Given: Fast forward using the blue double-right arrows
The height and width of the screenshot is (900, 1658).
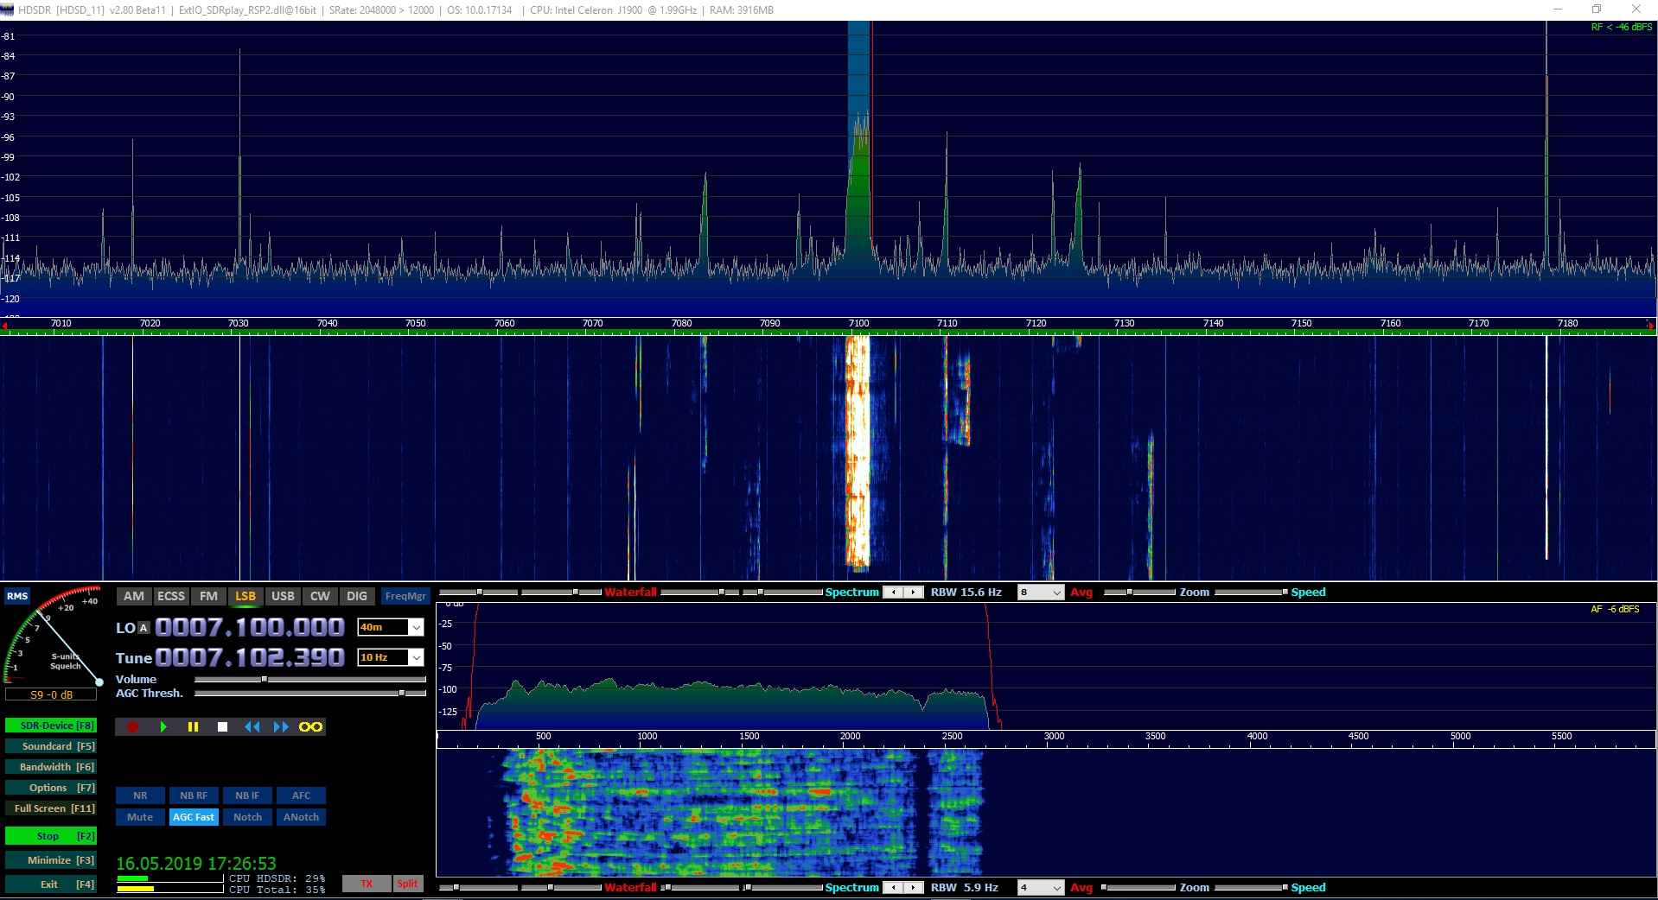Looking at the screenshot, I should pyautogui.click(x=281, y=727).
